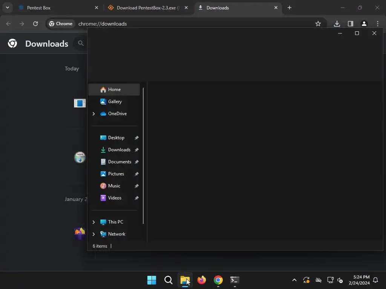Reload the Chrome page
Image resolution: width=386 pixels, height=289 pixels.
point(35,24)
